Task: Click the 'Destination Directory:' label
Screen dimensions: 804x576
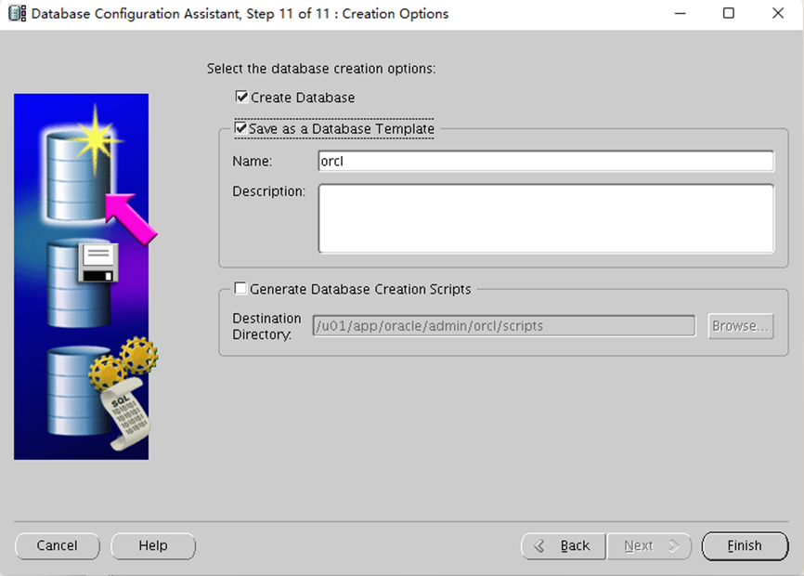Action: [266, 326]
